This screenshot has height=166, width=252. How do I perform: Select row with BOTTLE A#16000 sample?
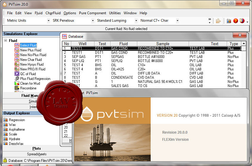point(152,57)
